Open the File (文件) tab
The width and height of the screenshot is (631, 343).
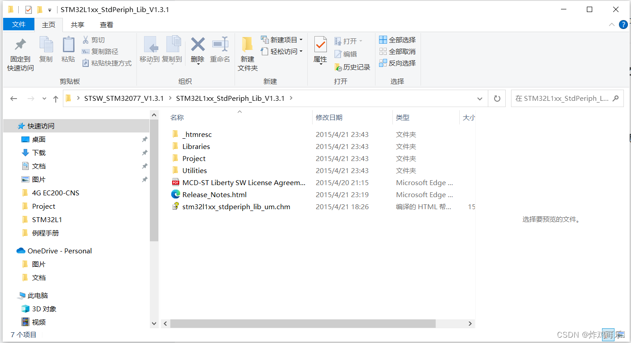click(x=19, y=24)
